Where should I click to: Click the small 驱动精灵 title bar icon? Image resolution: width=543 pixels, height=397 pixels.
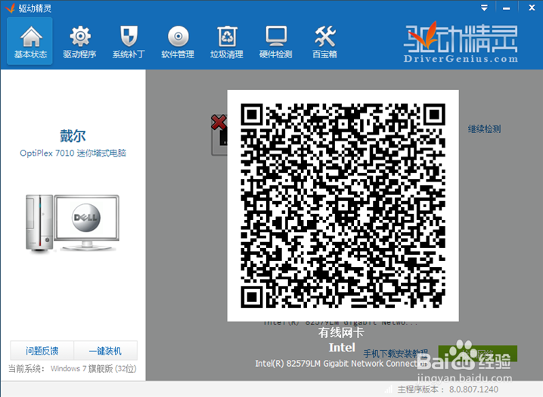click(x=11, y=8)
